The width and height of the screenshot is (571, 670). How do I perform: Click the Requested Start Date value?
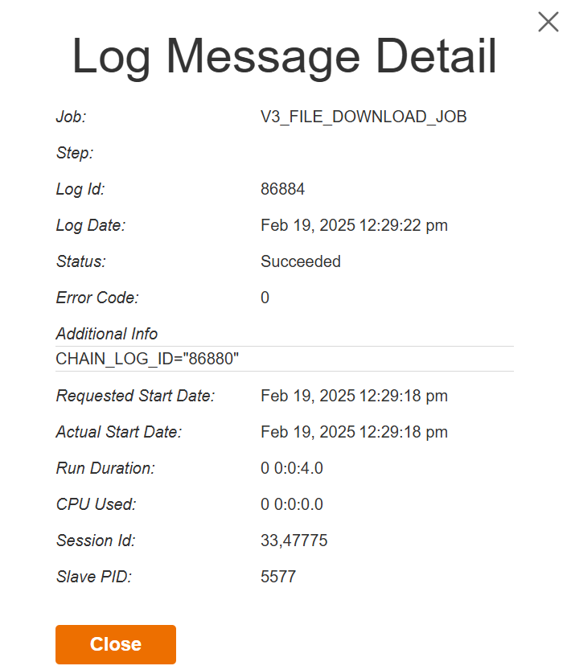354,396
